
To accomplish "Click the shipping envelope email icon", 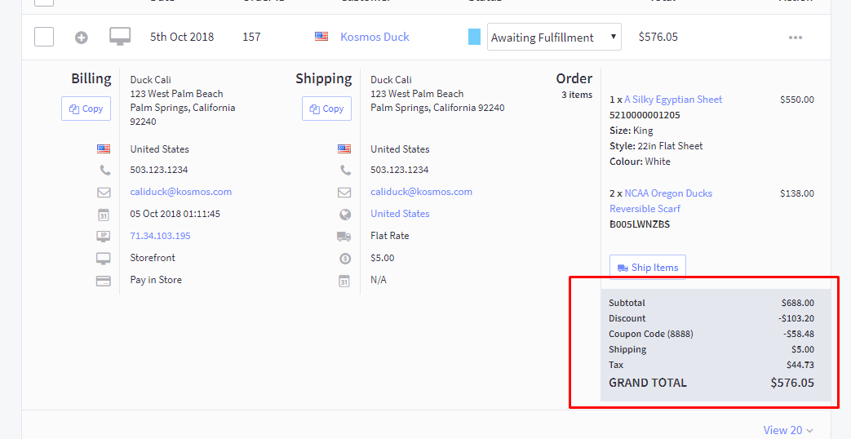I will tap(344, 192).
